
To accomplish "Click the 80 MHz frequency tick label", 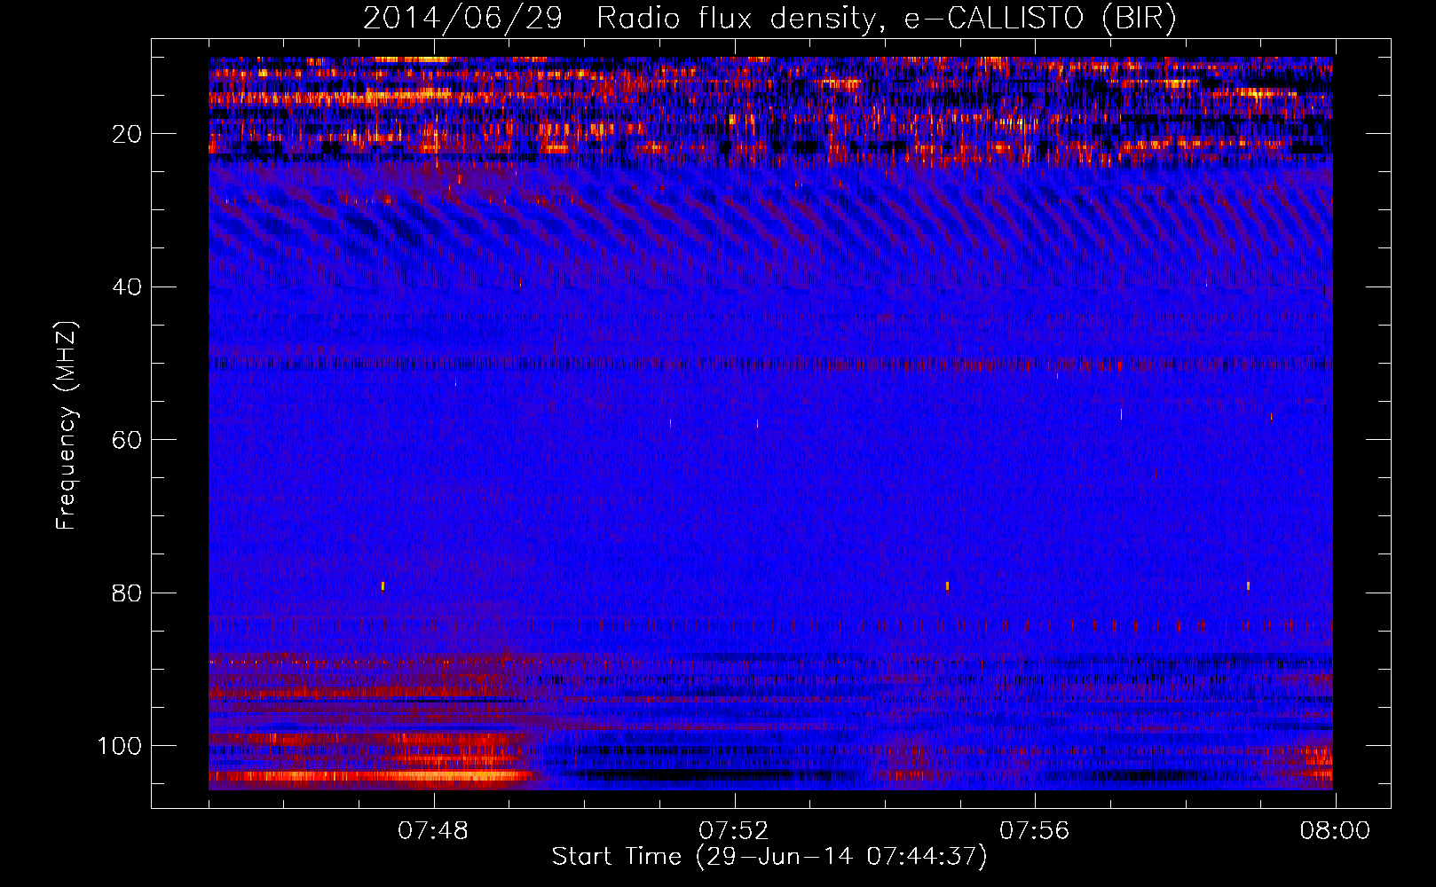I will tap(128, 593).
